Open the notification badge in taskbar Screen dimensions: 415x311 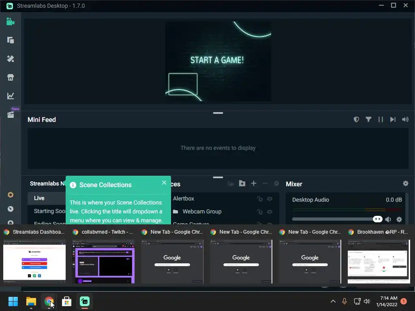click(404, 301)
